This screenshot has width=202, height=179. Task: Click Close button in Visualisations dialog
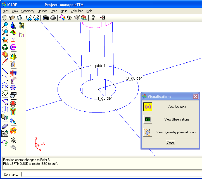(x=170, y=143)
